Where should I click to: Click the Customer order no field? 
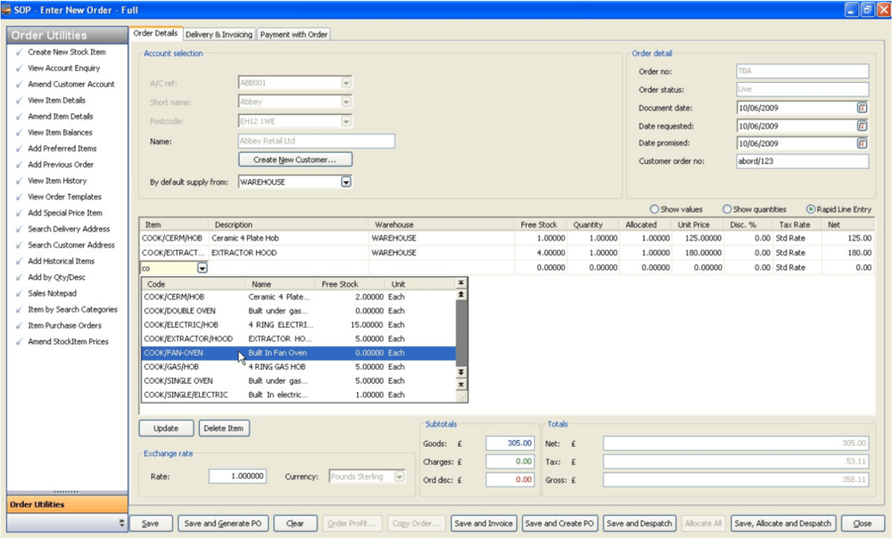tap(802, 162)
